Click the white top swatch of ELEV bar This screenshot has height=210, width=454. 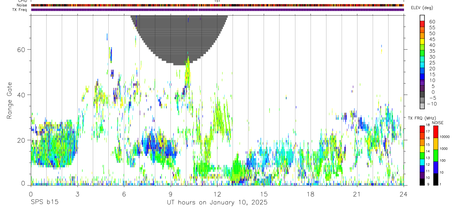[x=422, y=18]
